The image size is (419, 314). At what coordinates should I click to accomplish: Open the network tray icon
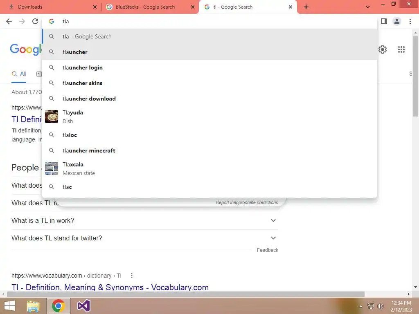[371, 306]
